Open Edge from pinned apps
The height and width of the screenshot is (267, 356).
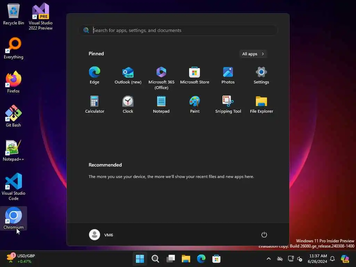point(95,75)
